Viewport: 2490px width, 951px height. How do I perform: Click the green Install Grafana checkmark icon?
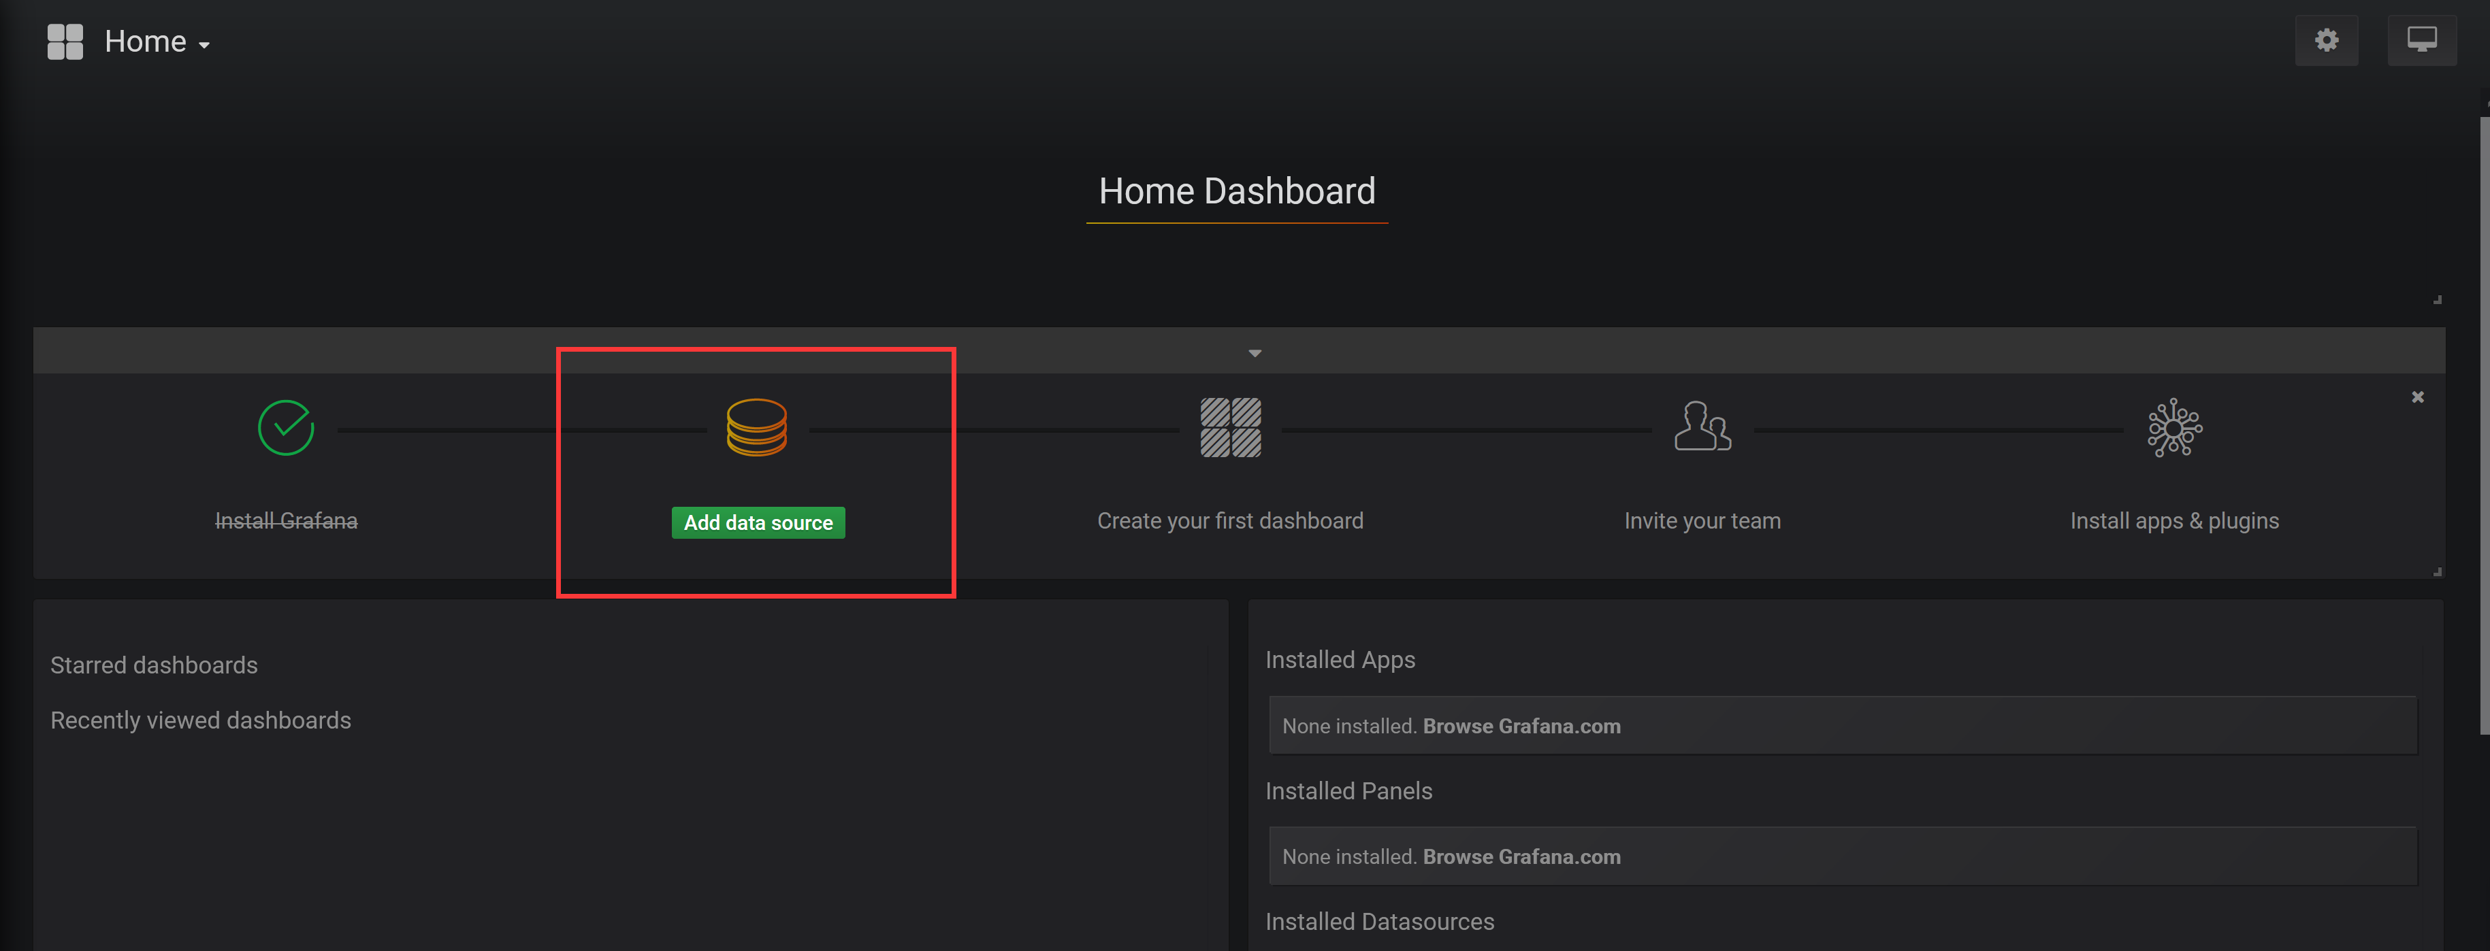coord(286,427)
